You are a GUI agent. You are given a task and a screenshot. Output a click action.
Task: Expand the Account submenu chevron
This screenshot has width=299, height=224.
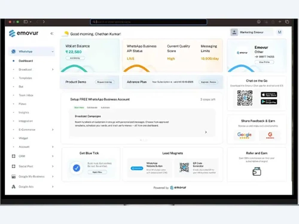click(53, 147)
